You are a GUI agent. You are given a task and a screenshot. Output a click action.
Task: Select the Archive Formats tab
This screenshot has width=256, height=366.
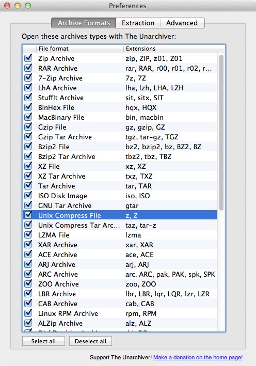[84, 23]
